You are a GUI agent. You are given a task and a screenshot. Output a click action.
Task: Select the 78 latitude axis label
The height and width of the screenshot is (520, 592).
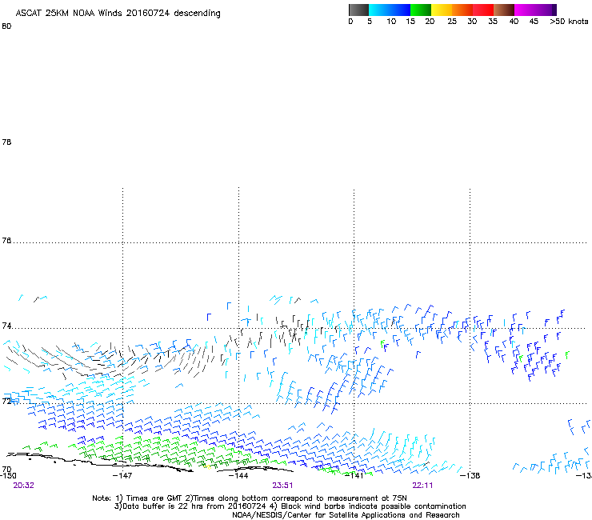[x=6, y=142]
